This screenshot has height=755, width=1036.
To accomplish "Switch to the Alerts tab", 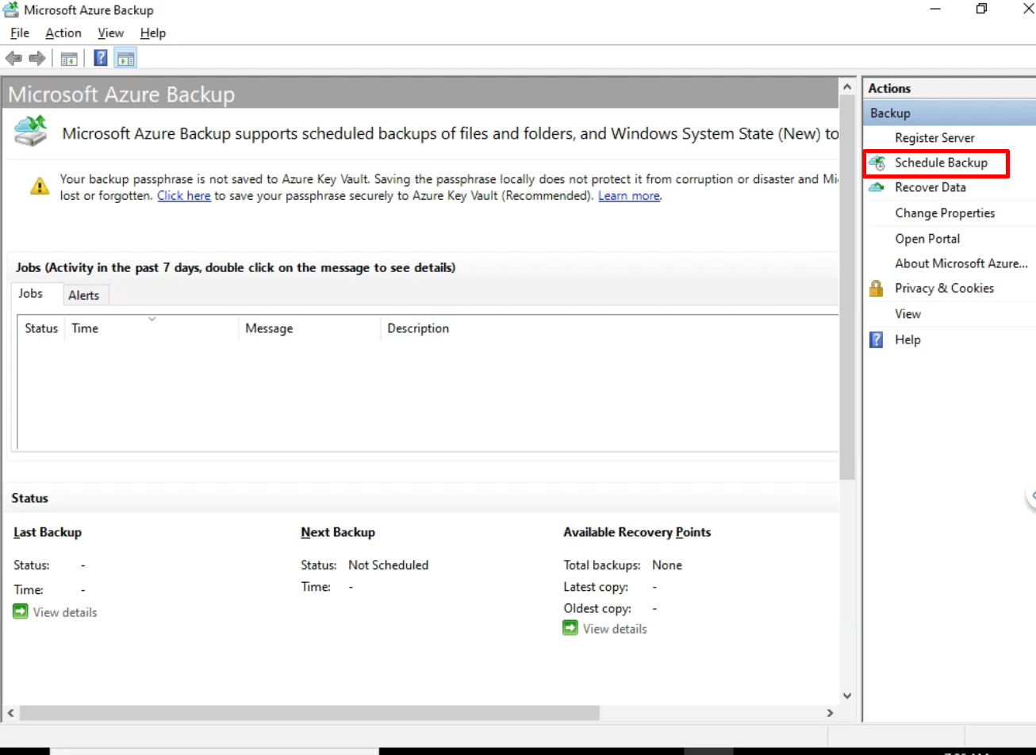I will click(x=84, y=295).
